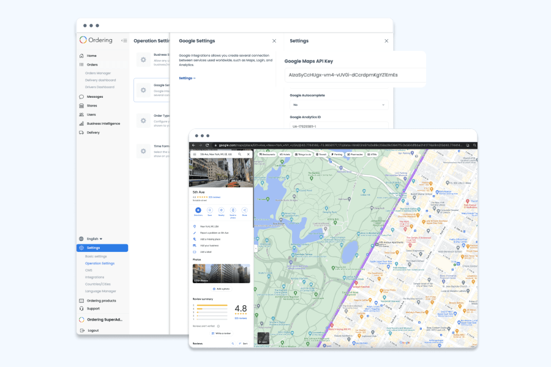551x367 pixels.
Task: Click the Share icon for 5th Ave
Action: pyautogui.click(x=244, y=210)
